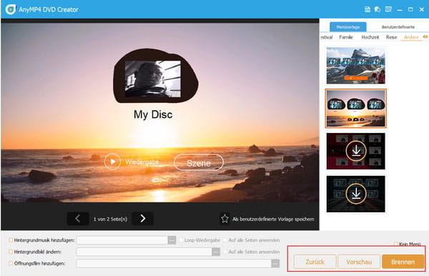Open the support chat icon in the title bar
The height and width of the screenshot is (276, 429).
[x=378, y=9]
